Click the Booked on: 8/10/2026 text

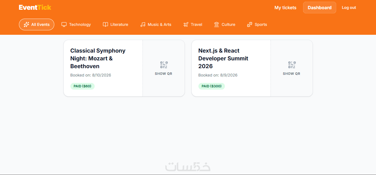pyautogui.click(x=91, y=75)
